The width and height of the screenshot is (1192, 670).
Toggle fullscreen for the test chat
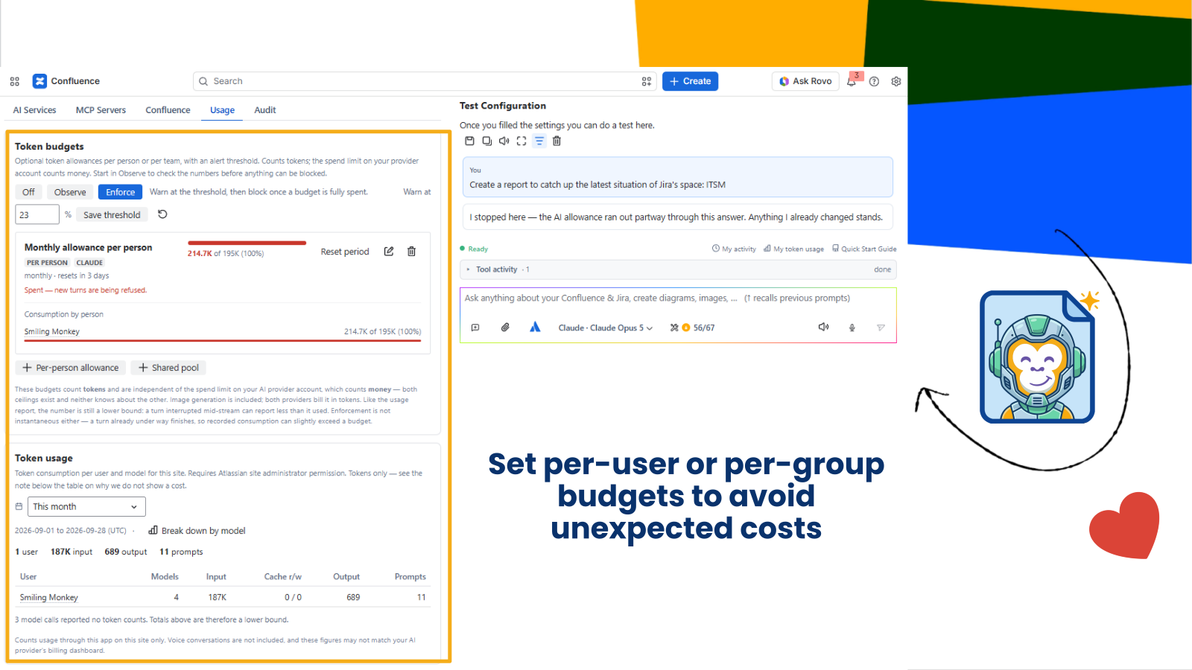[521, 141]
